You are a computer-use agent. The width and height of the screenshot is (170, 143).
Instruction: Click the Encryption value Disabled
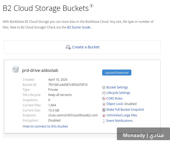pos(54,121)
